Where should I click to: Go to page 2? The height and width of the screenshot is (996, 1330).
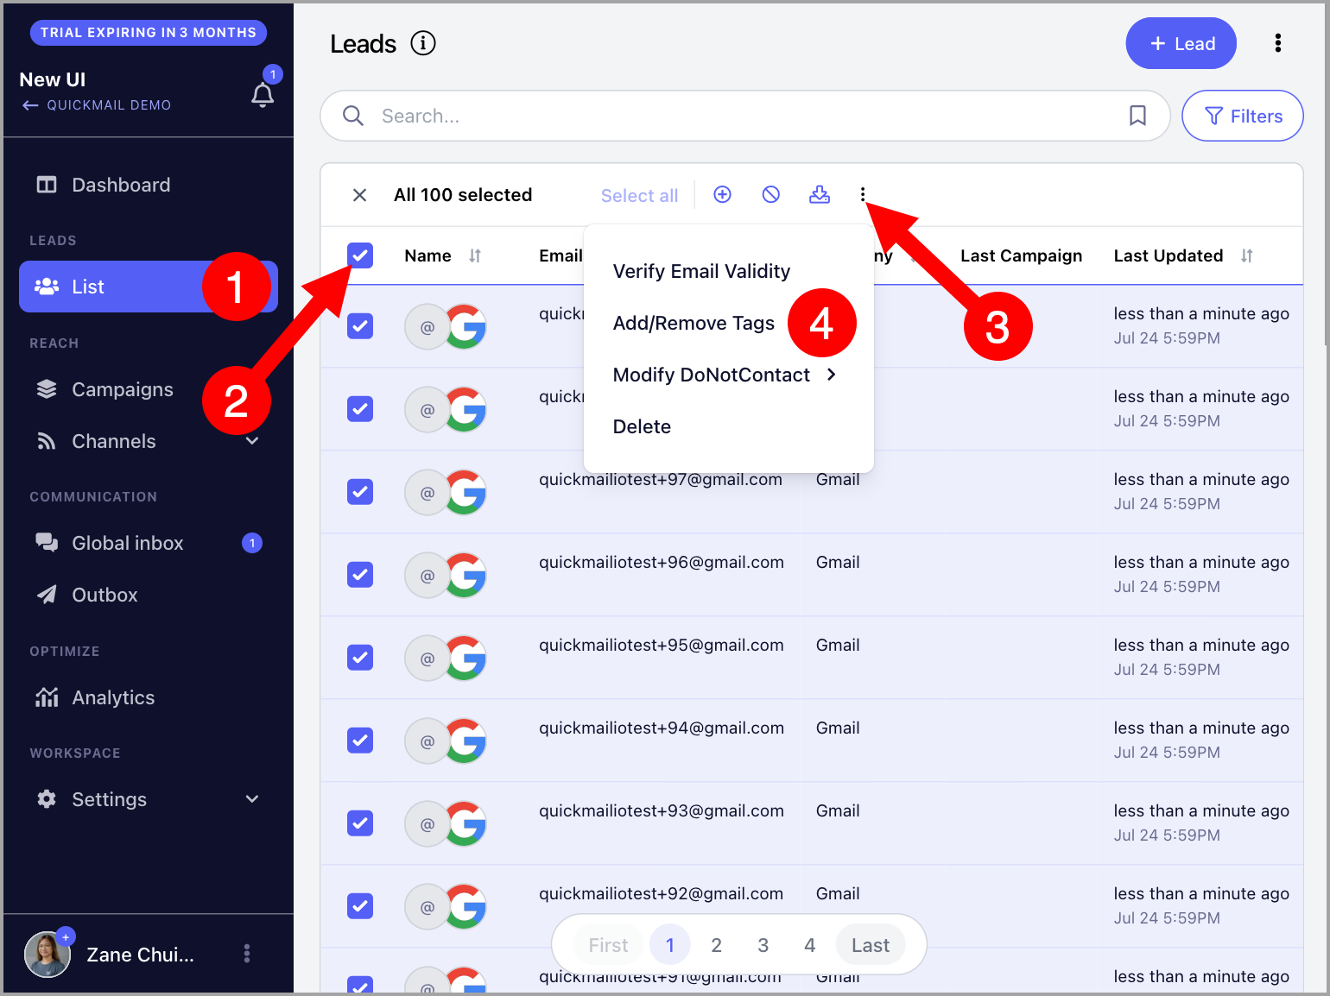716,945
